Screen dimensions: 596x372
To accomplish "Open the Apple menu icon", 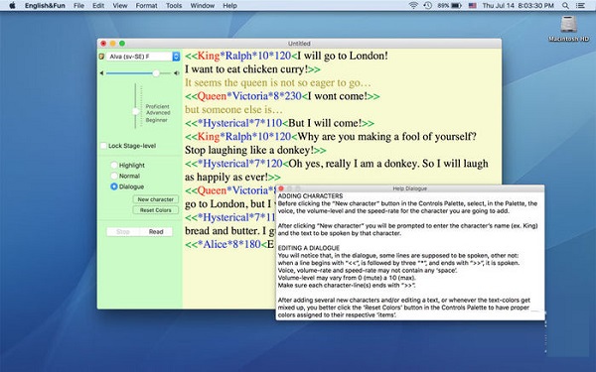I will tap(12, 6).
